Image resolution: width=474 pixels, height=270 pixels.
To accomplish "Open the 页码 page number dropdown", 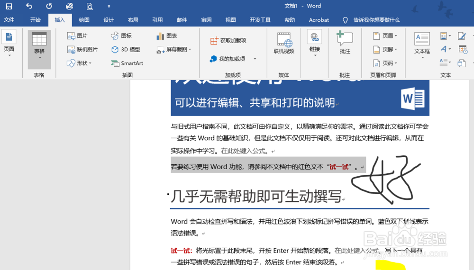I will pyautogui.click(x=385, y=63).
